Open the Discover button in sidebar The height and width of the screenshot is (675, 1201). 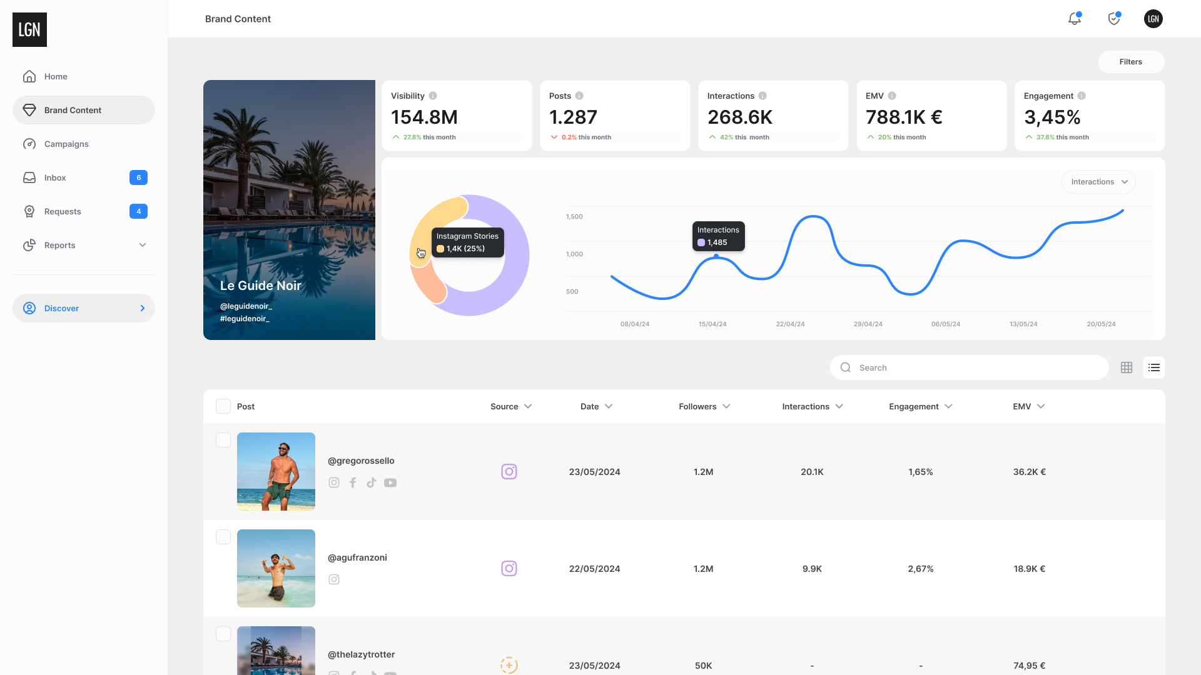[83, 308]
